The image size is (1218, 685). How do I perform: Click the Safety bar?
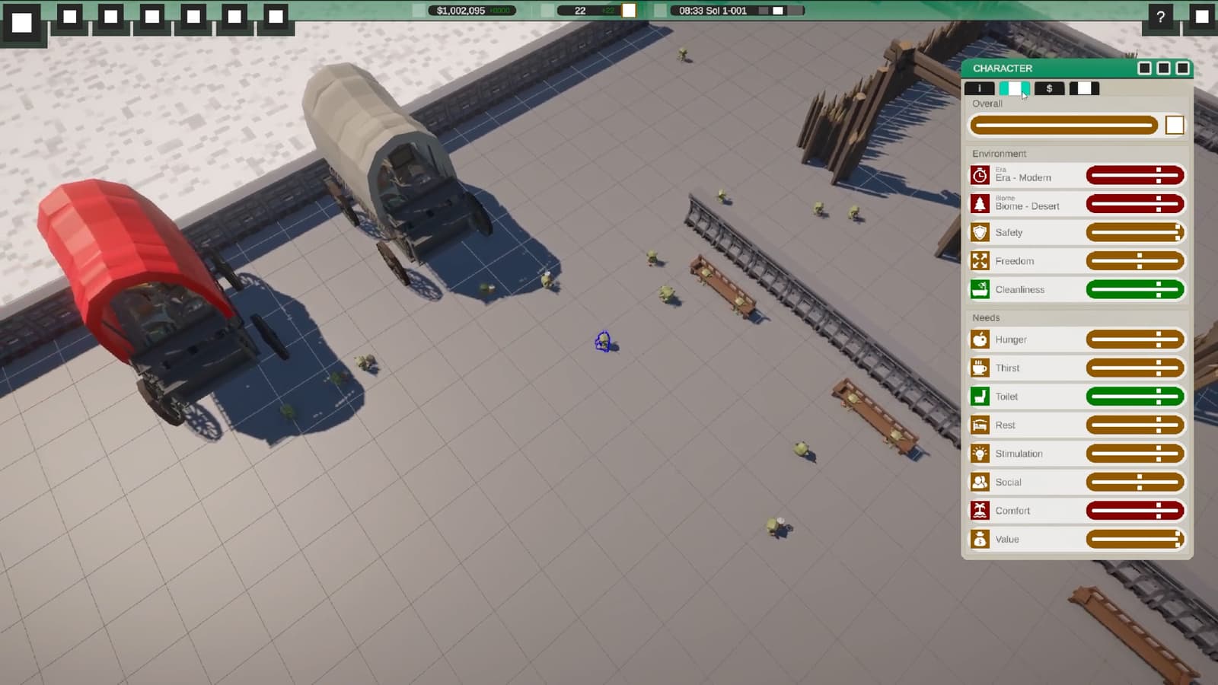(x=1135, y=232)
